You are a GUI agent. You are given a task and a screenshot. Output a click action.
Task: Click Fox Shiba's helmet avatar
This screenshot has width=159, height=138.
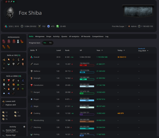tap(10, 13)
